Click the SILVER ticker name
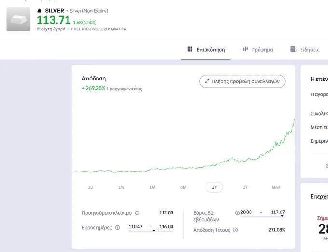Screen dimensions: 328x252 click(55, 11)
